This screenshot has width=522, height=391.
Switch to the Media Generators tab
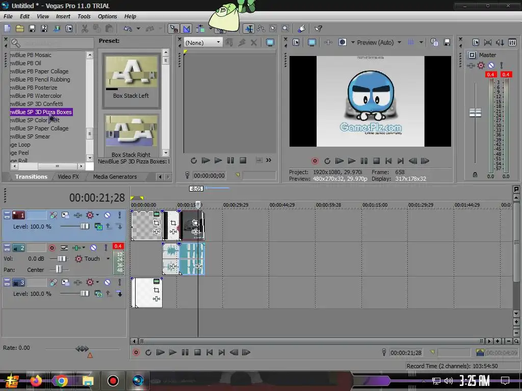pyautogui.click(x=115, y=177)
